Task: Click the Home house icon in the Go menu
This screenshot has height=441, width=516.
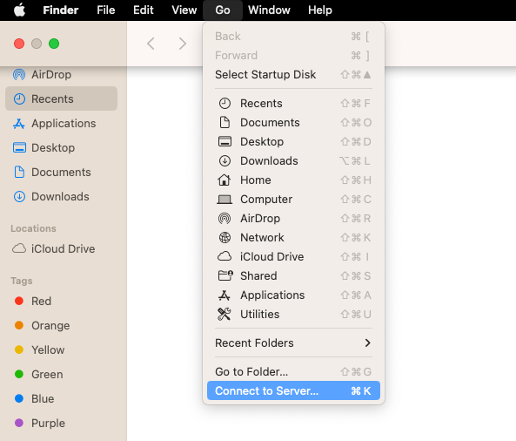Action: click(224, 180)
